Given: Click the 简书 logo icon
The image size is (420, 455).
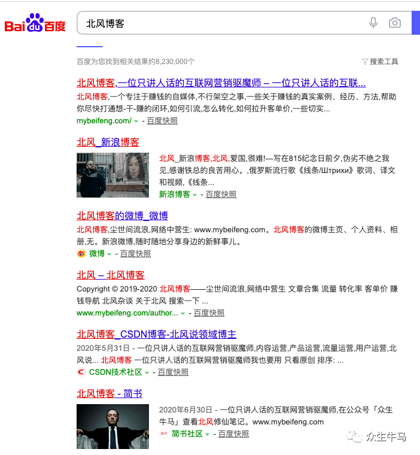Looking at the screenshot, I should pos(163,433).
